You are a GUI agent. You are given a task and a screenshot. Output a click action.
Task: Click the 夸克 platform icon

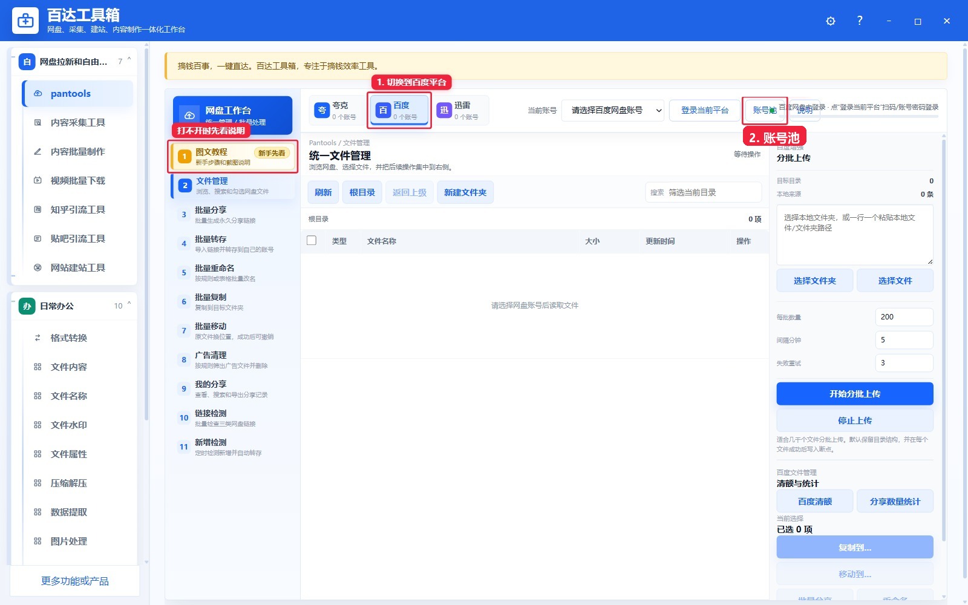point(322,110)
